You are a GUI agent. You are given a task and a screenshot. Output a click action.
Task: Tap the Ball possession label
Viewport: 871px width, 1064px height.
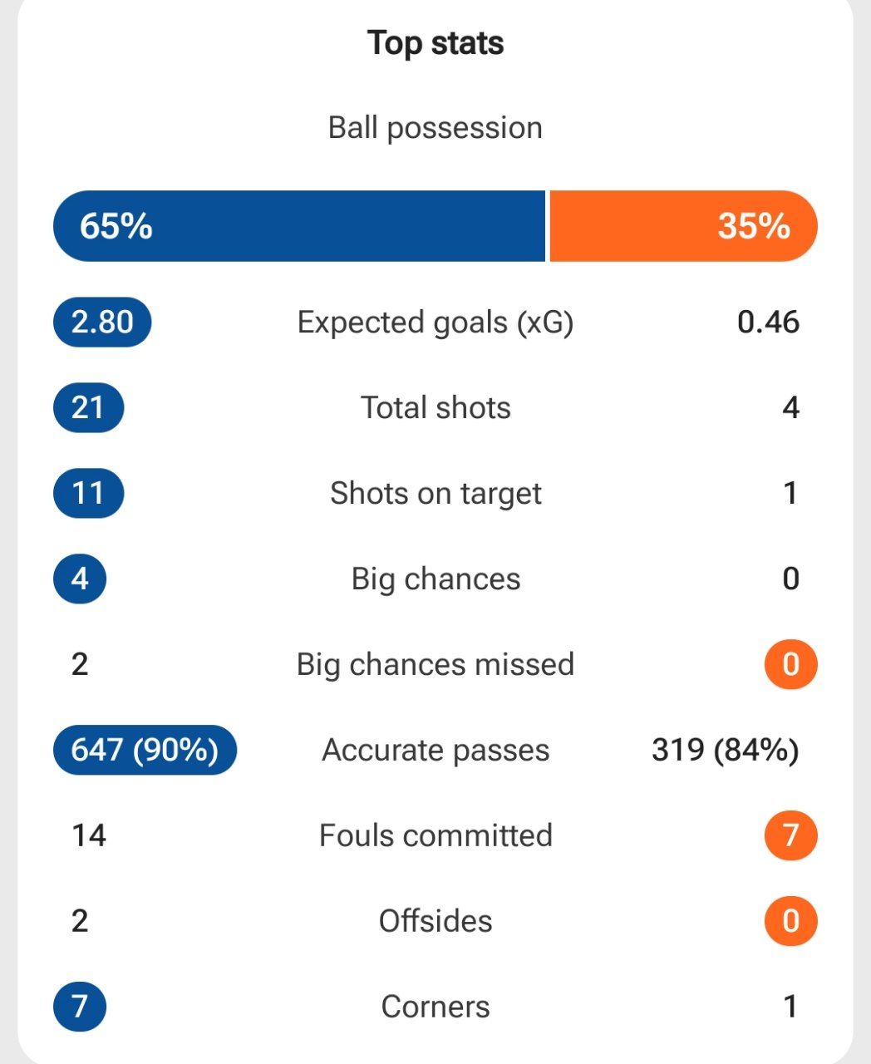coord(435,128)
